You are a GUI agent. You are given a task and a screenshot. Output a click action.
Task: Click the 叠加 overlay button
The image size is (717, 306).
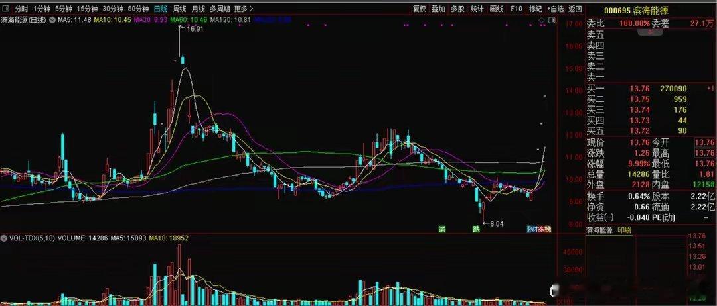439,9
